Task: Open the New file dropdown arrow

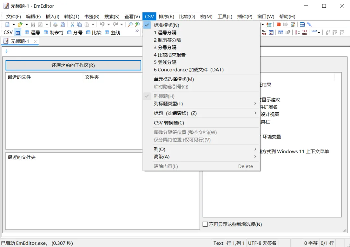Action: (x=14, y=25)
